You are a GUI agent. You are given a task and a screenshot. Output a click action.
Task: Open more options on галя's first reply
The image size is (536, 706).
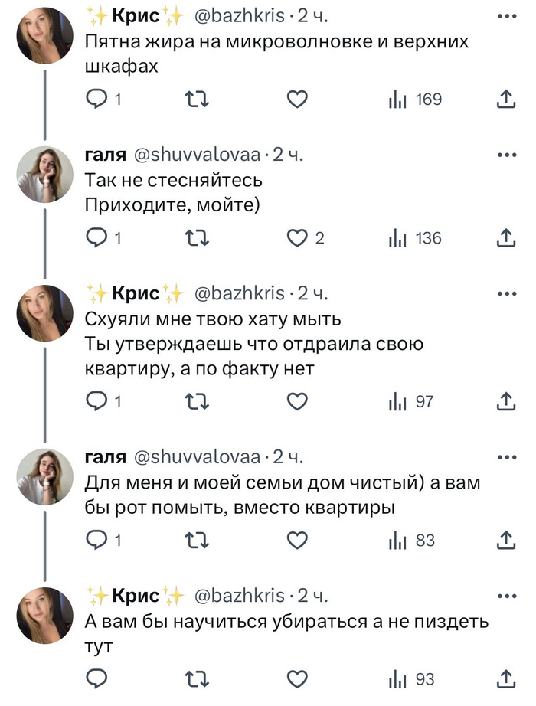[x=506, y=154]
